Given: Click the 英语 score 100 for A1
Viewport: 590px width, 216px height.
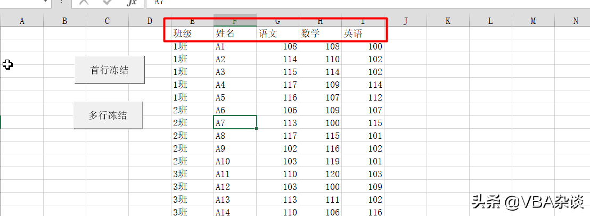Looking at the screenshot, I should pyautogui.click(x=363, y=46).
